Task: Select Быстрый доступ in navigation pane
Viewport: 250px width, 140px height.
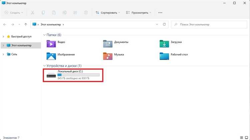Action: click(21, 37)
